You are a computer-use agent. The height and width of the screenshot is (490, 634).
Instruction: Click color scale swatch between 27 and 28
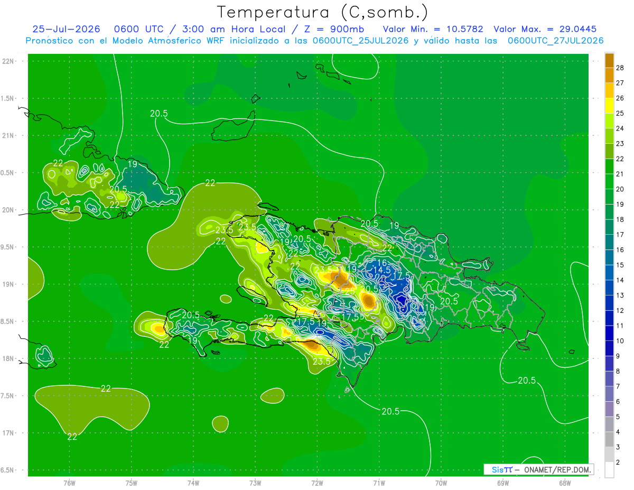(609, 75)
